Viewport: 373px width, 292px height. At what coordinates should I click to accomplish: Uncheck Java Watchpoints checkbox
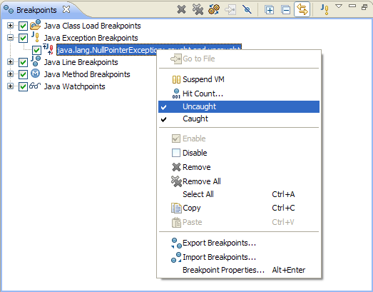pyautogui.click(x=23, y=86)
